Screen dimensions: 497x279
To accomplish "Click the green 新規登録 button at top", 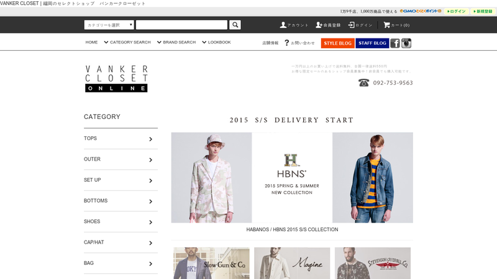I will click(483, 11).
